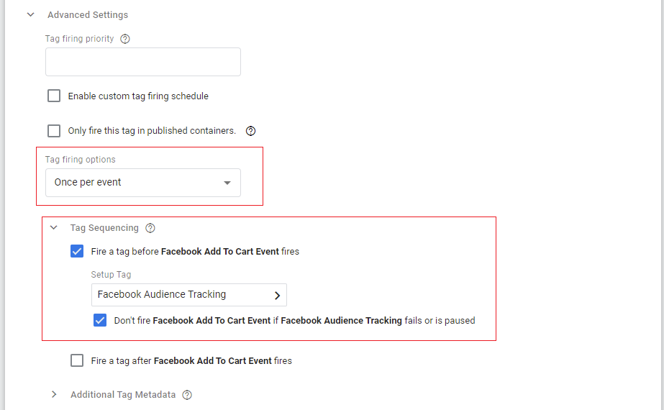Uncheck Don't fire if Audience Tracking fails
The image size is (664, 410).
pyautogui.click(x=100, y=321)
